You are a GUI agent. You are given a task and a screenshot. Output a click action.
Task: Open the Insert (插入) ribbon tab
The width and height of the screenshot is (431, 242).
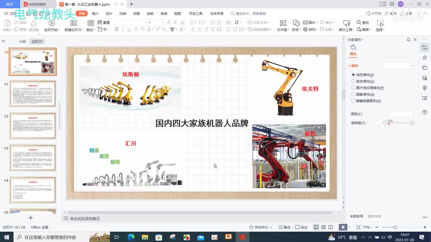click(x=95, y=13)
